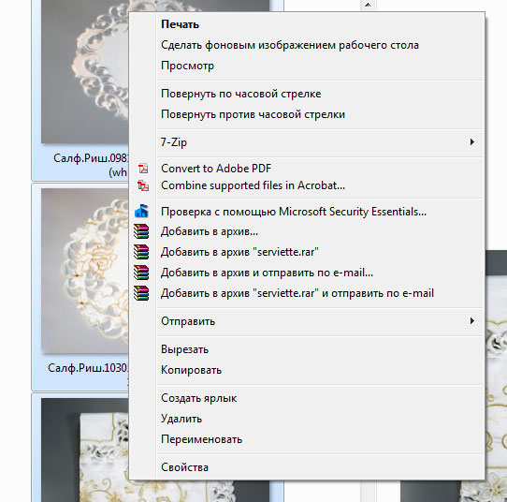Click the scrollbar up arrow

tap(368, 5)
